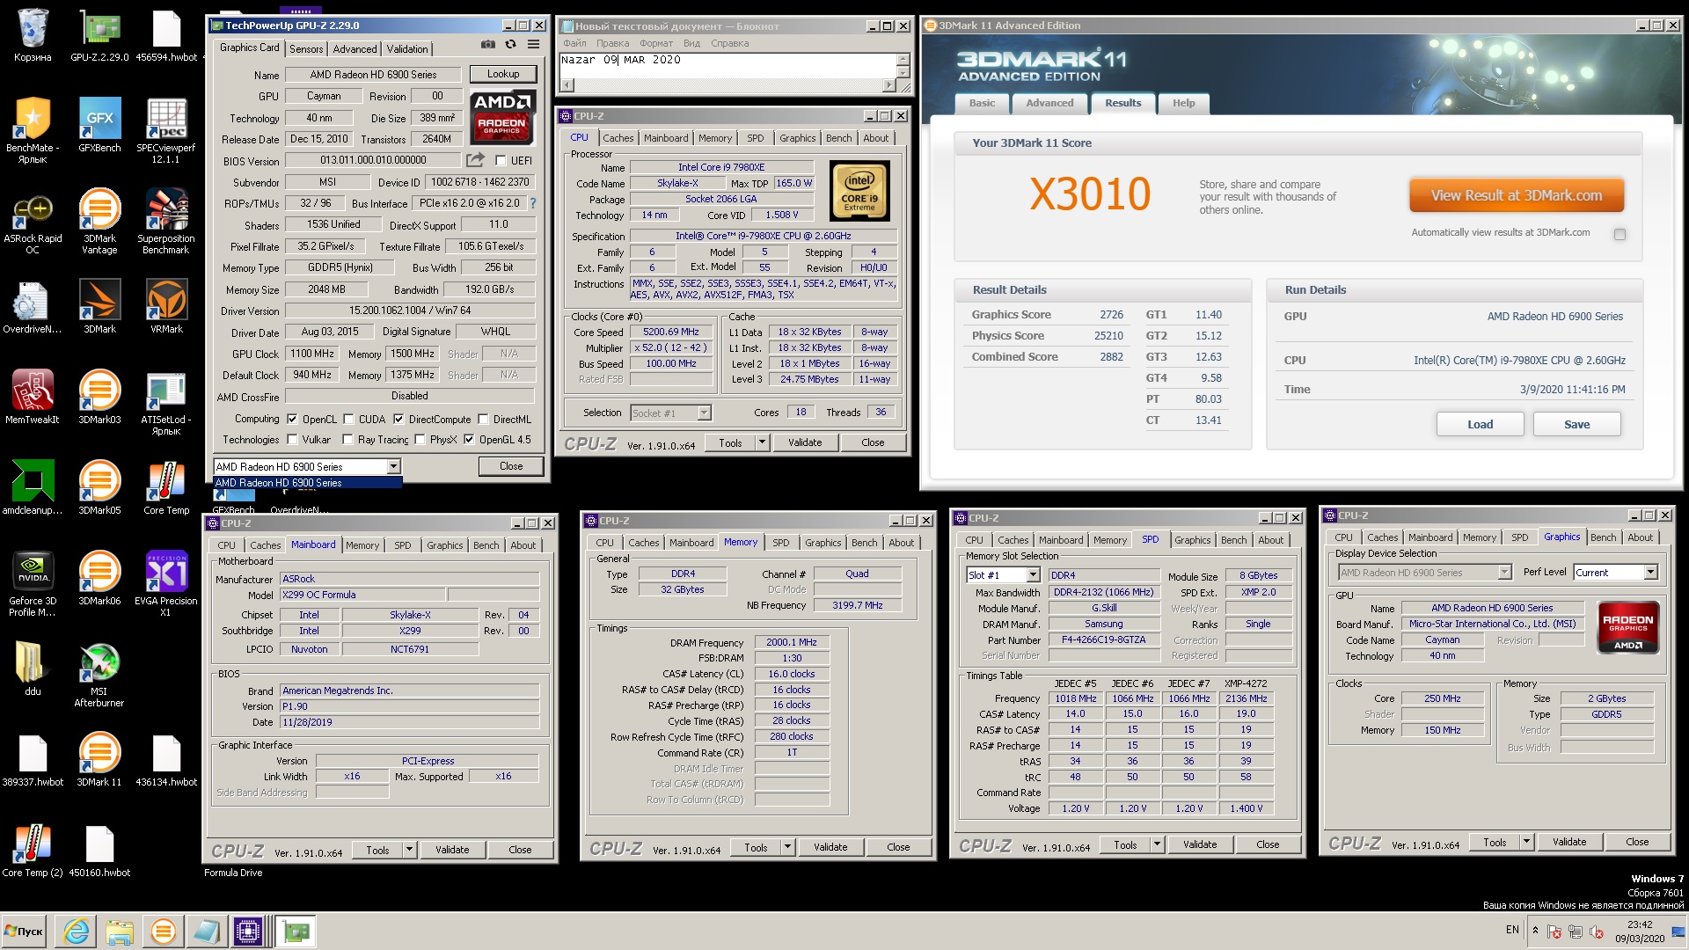Toggle the PhysX checkbox

point(420,439)
